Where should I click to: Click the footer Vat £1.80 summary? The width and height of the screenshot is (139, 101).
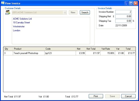[44, 96]
